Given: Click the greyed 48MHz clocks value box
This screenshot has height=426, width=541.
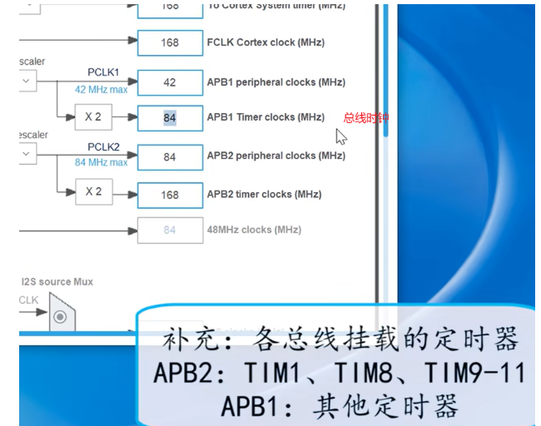Looking at the screenshot, I should (x=170, y=230).
